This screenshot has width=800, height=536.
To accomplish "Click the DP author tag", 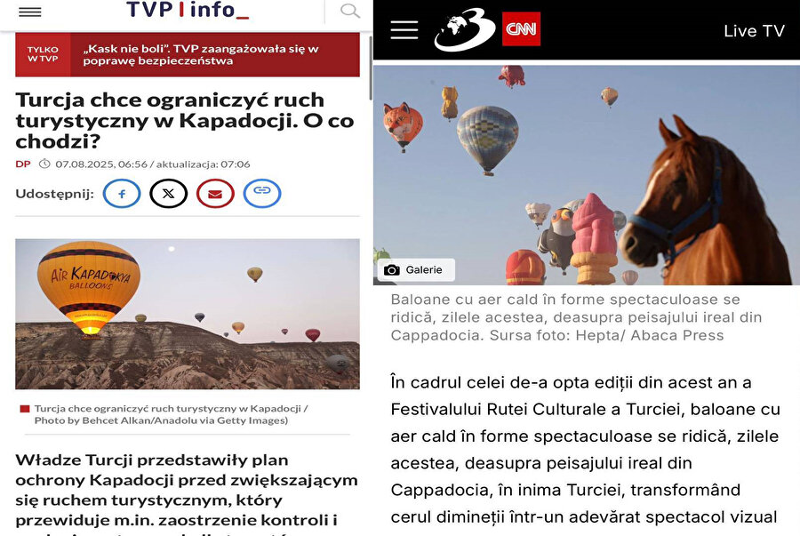I will (23, 164).
